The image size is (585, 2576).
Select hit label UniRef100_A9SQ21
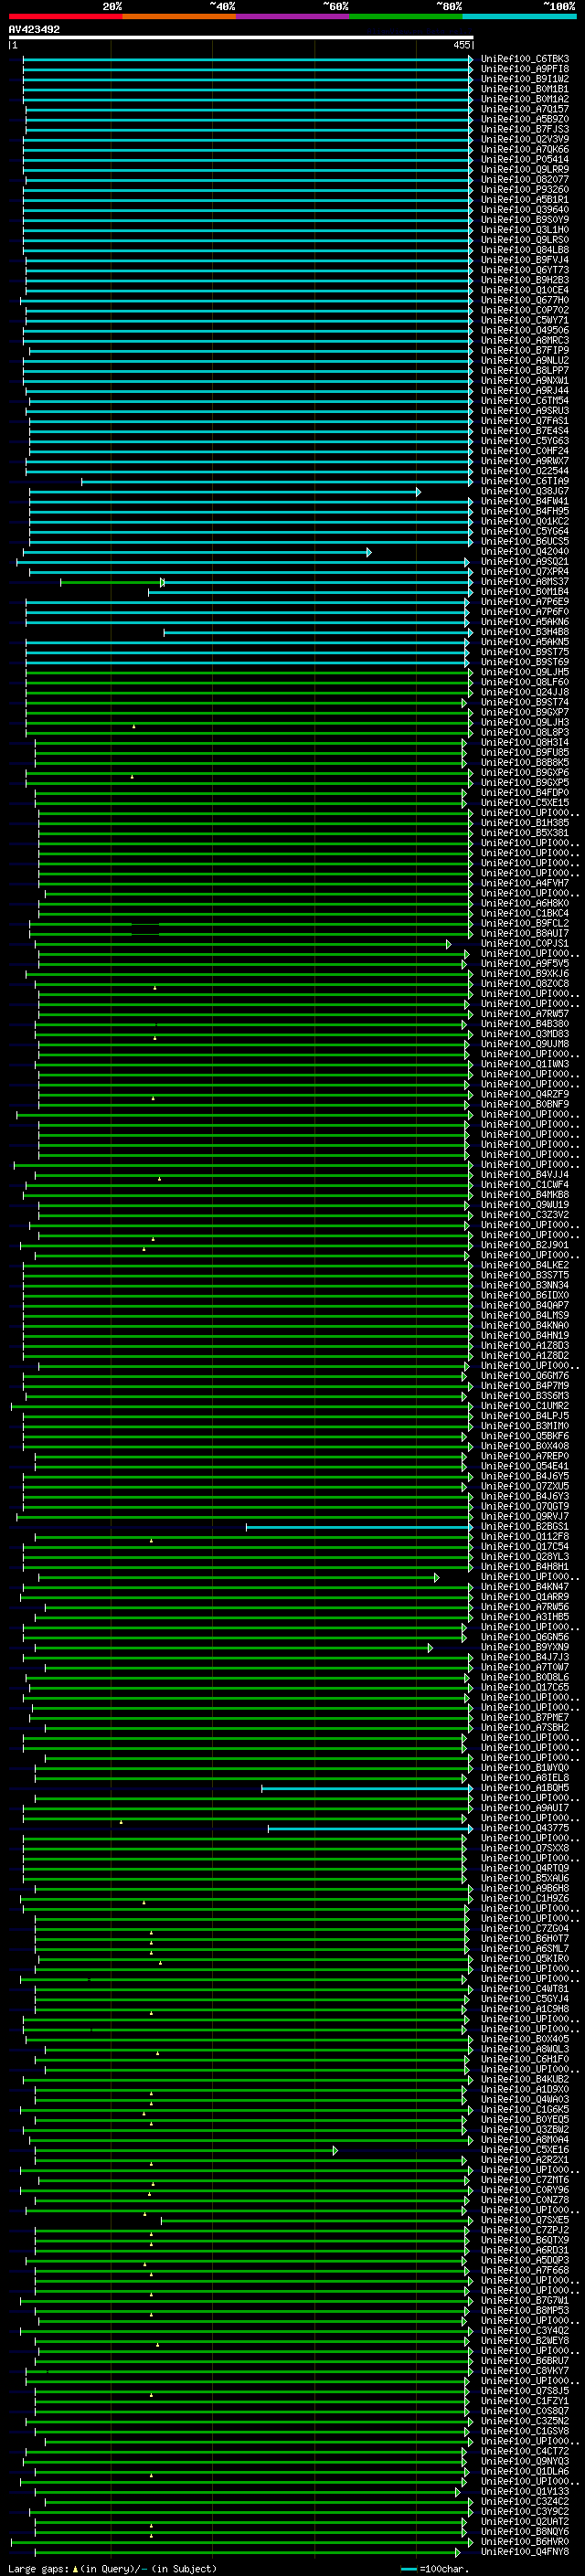525,562
